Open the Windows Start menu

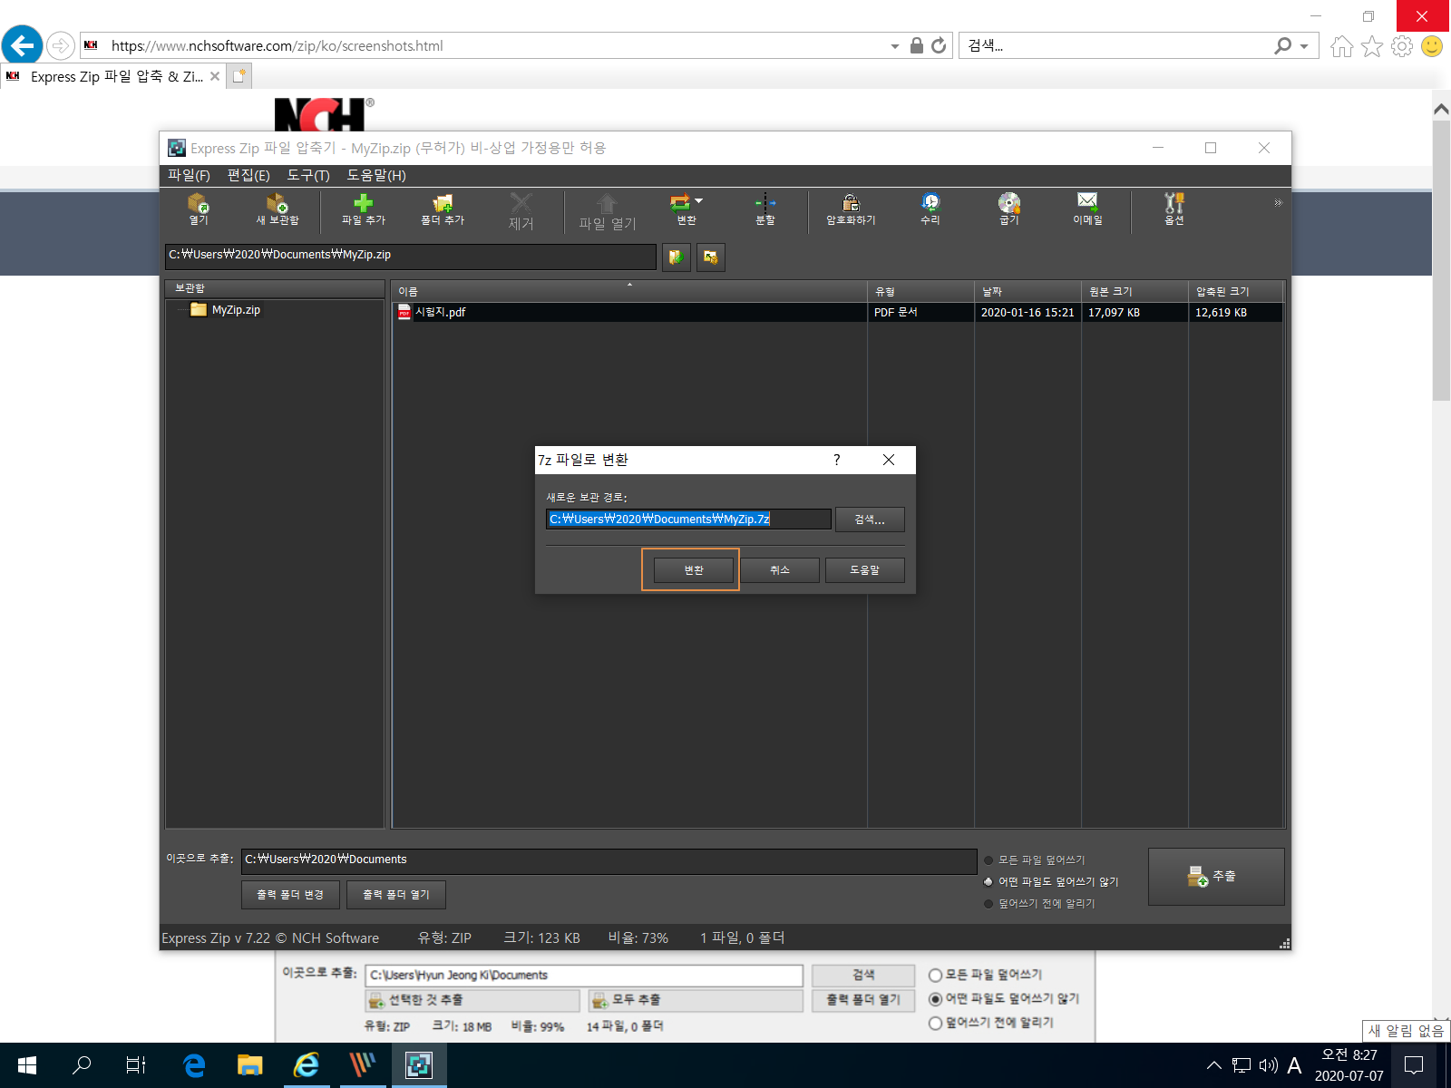click(27, 1065)
